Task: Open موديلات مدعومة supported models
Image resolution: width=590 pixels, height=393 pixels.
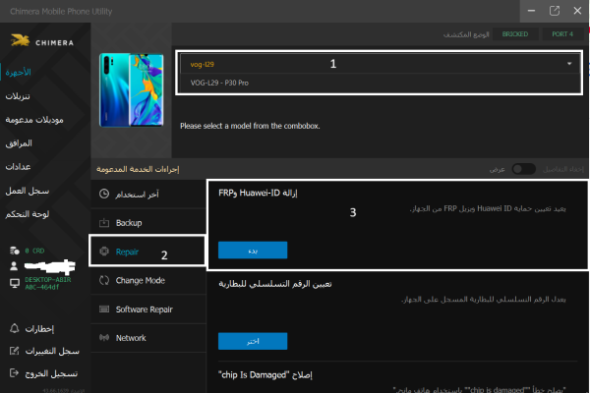Action: click(34, 120)
